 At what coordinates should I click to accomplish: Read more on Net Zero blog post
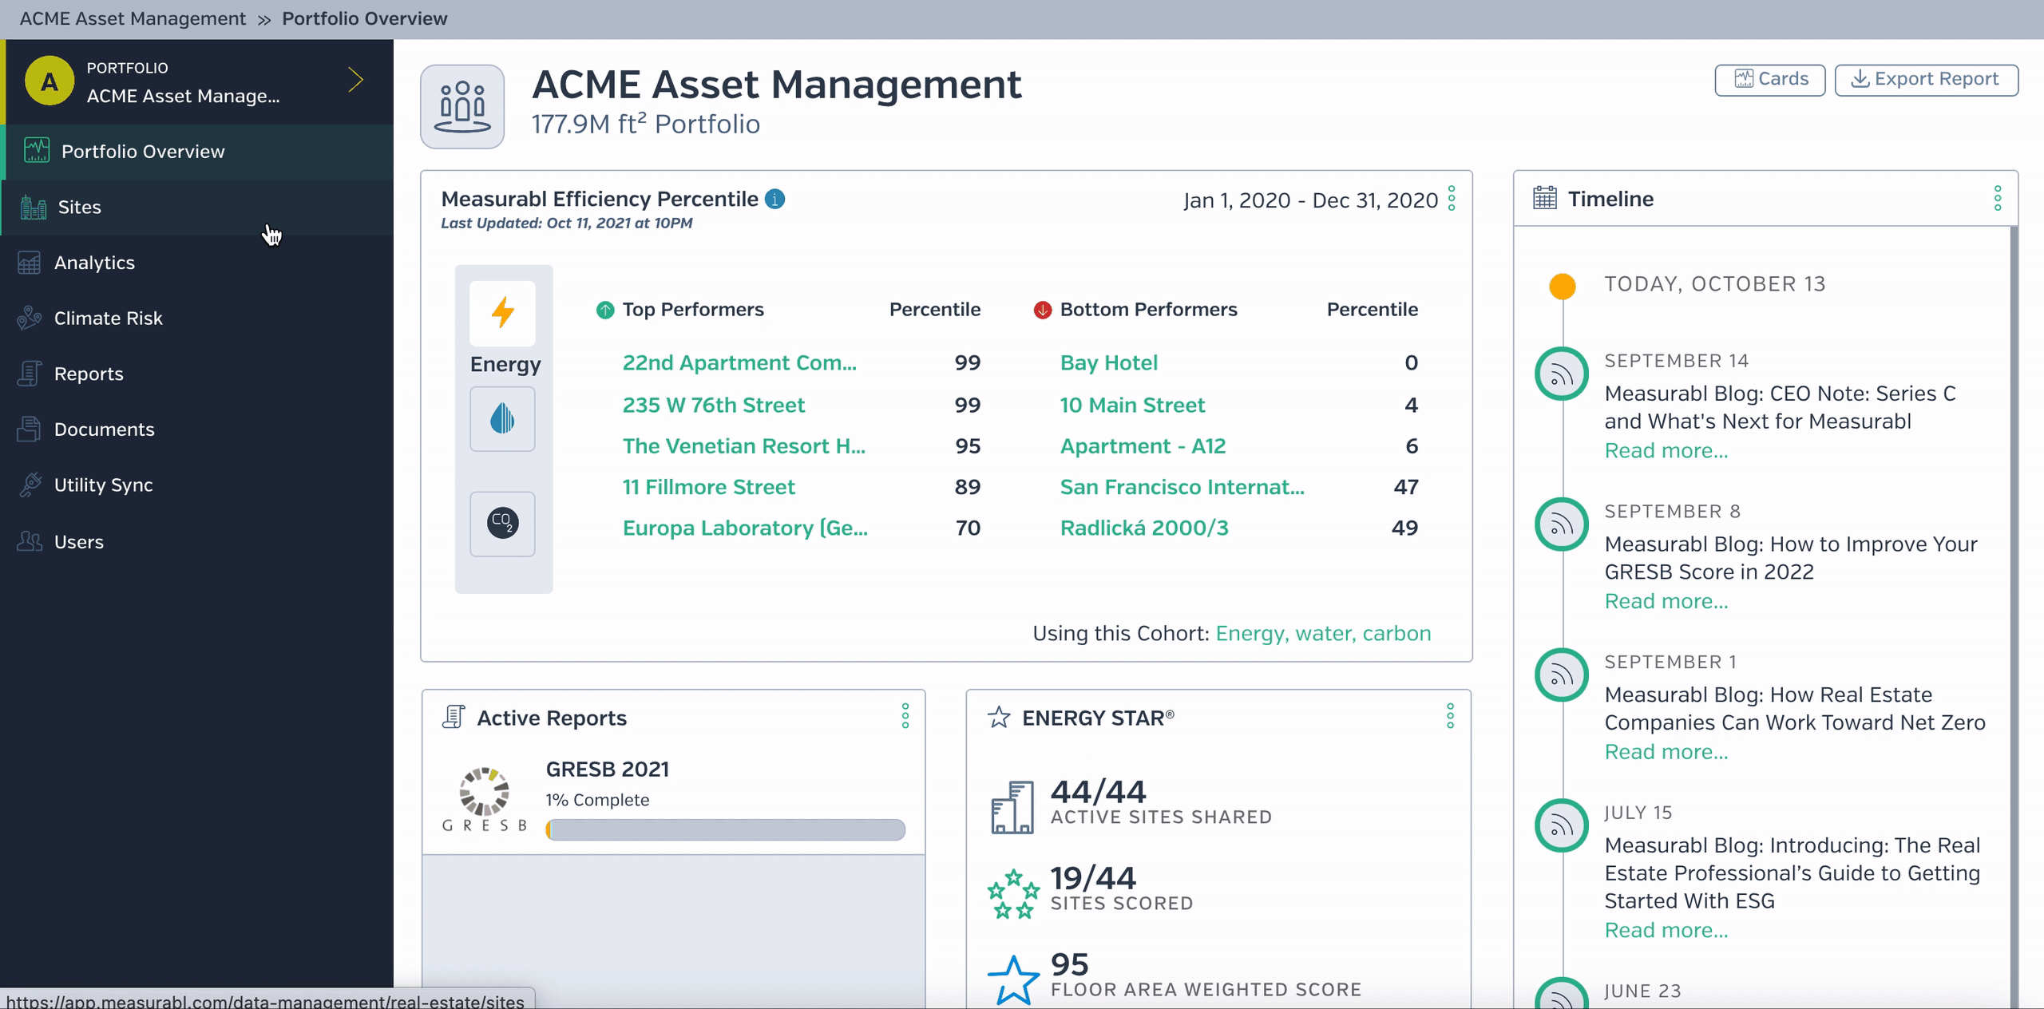coord(1666,752)
